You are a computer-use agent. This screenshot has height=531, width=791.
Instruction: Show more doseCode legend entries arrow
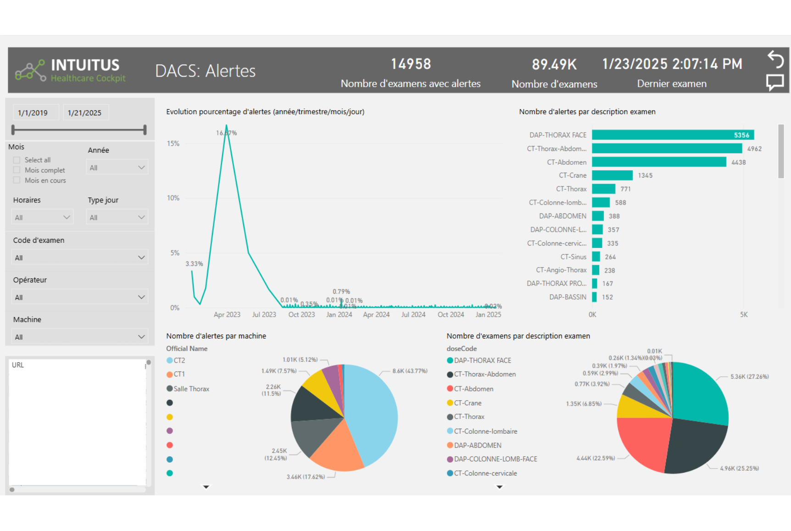[x=500, y=487]
